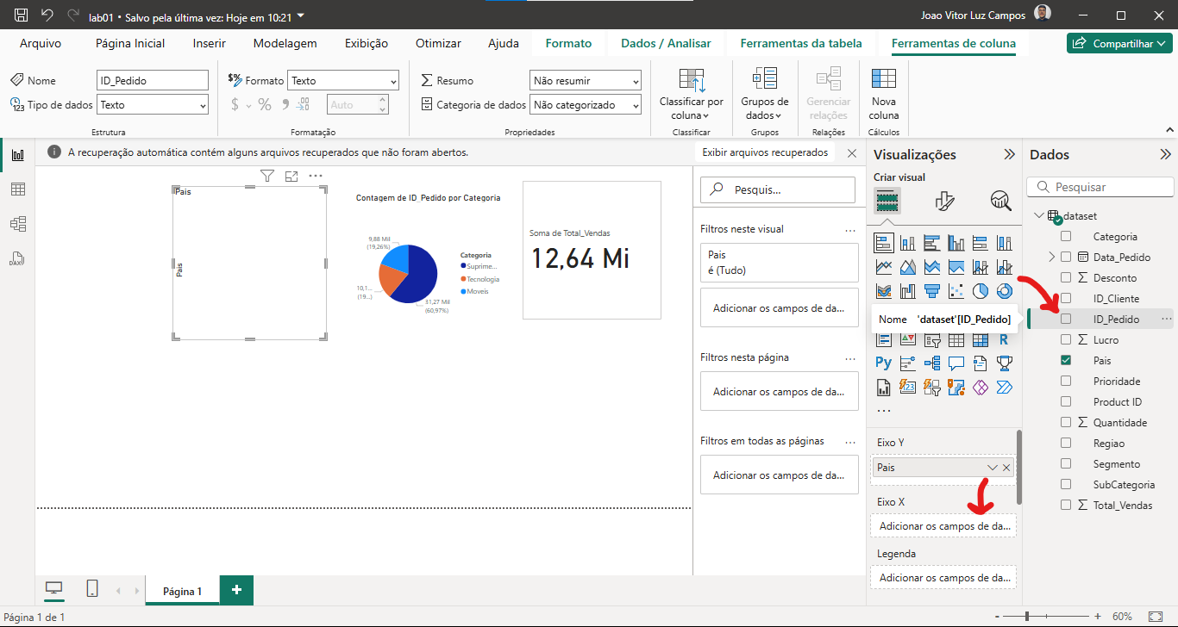Image resolution: width=1178 pixels, height=627 pixels.
Task: Select the Regiao field checkbox
Action: click(x=1066, y=444)
